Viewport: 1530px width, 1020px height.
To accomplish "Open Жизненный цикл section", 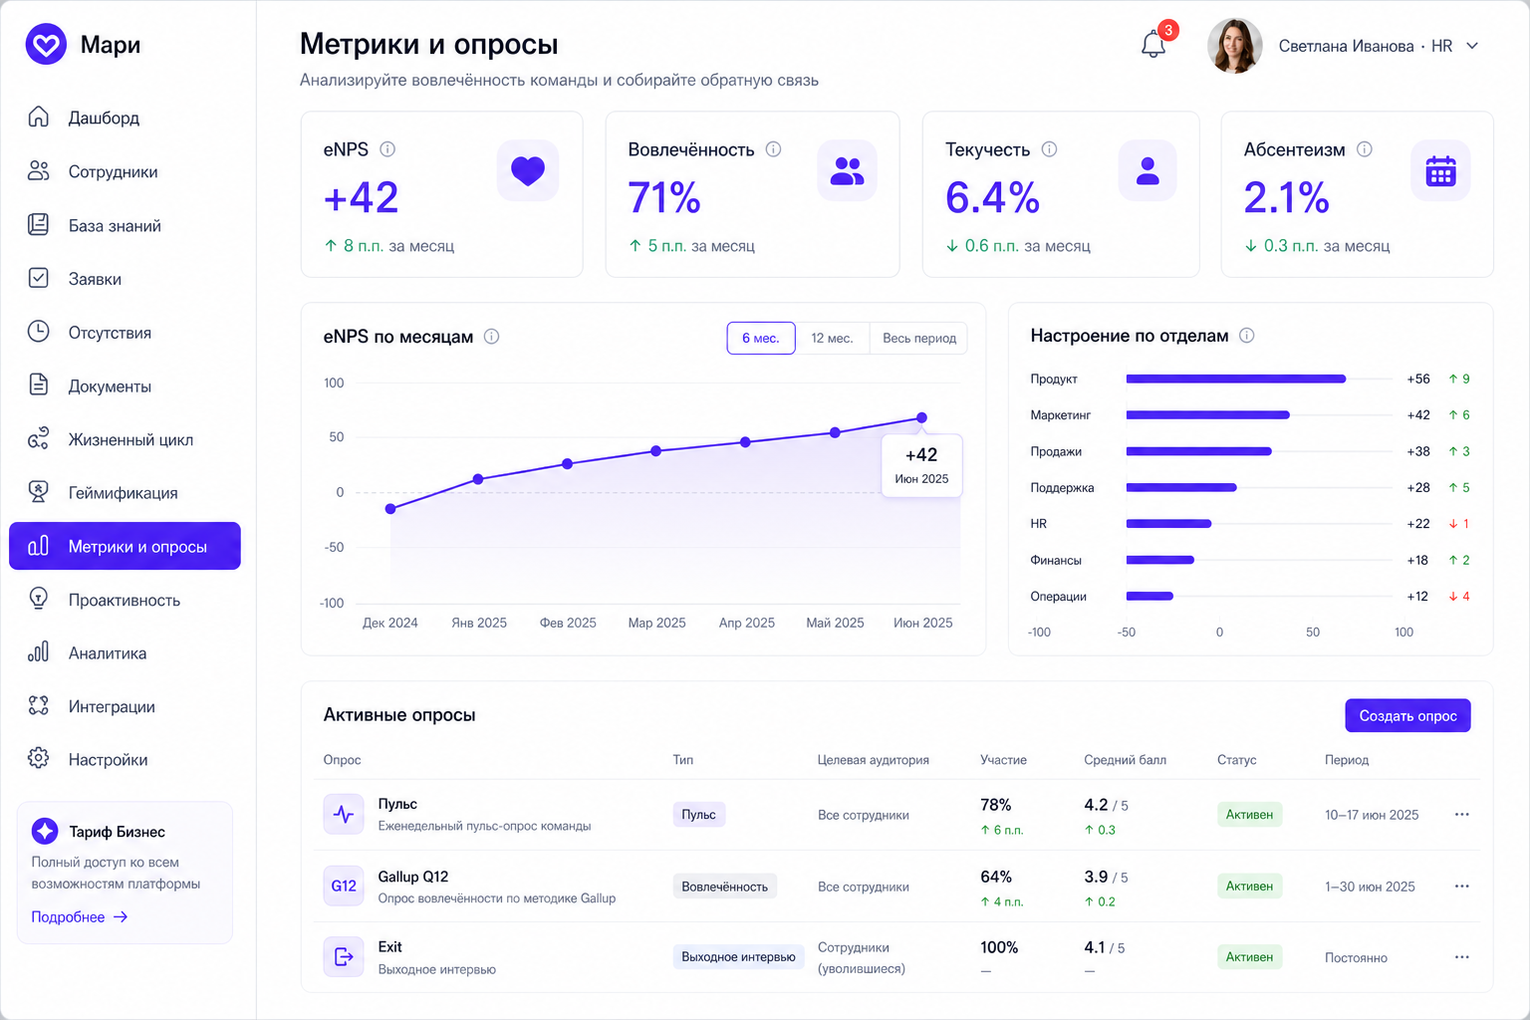I will (x=125, y=439).
